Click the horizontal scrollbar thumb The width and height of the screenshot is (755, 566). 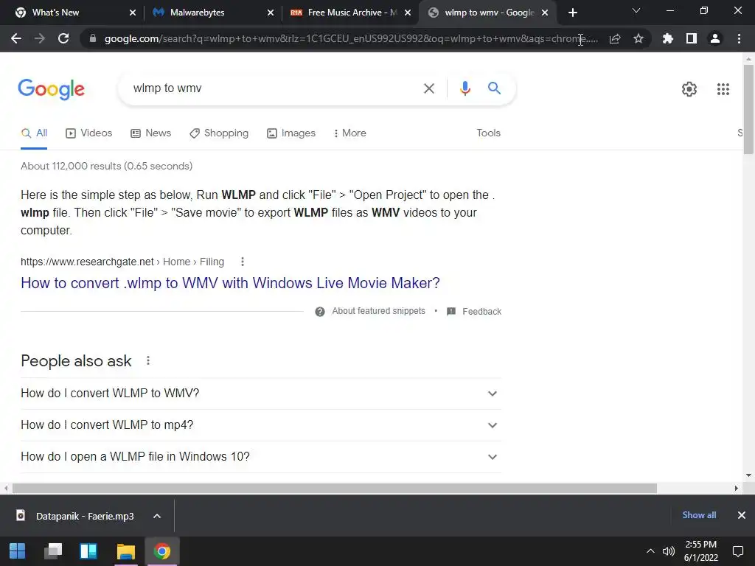335,488
